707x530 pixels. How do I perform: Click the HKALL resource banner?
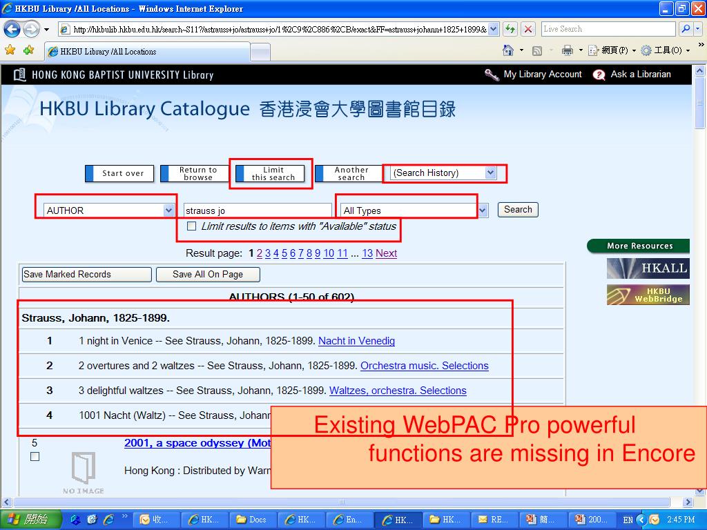point(648,268)
